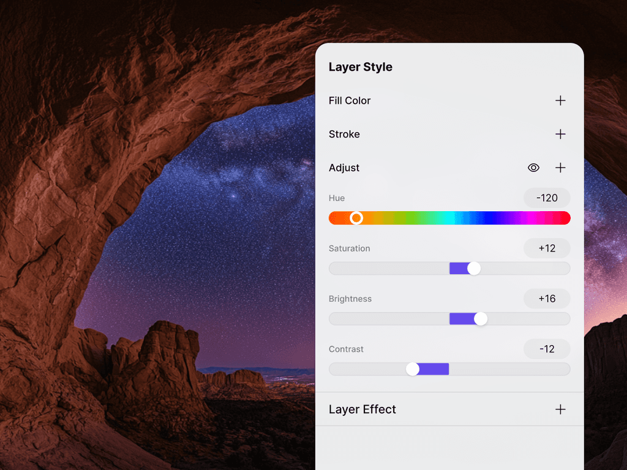
Task: Click the Adjust section label
Action: tap(344, 168)
